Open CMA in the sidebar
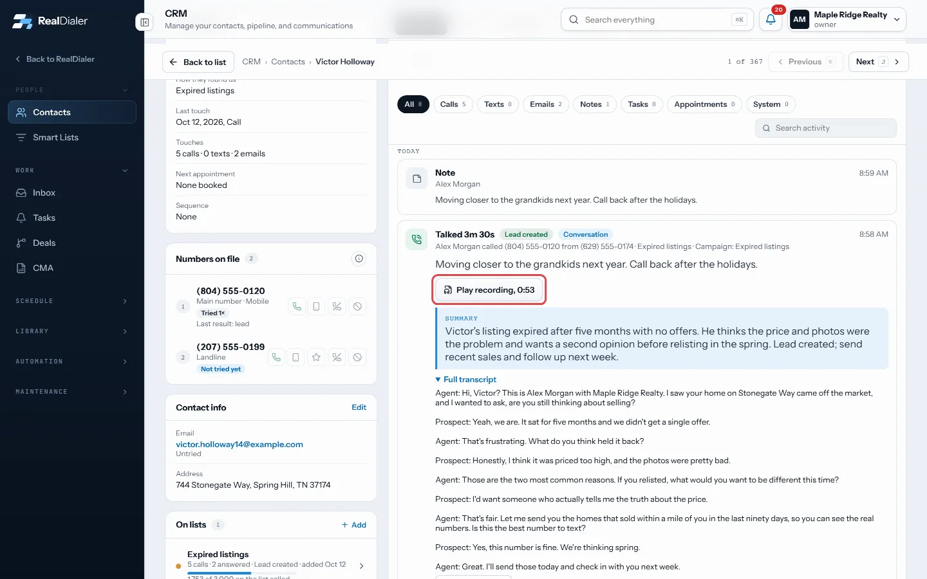The height and width of the screenshot is (579, 927). coord(72,268)
